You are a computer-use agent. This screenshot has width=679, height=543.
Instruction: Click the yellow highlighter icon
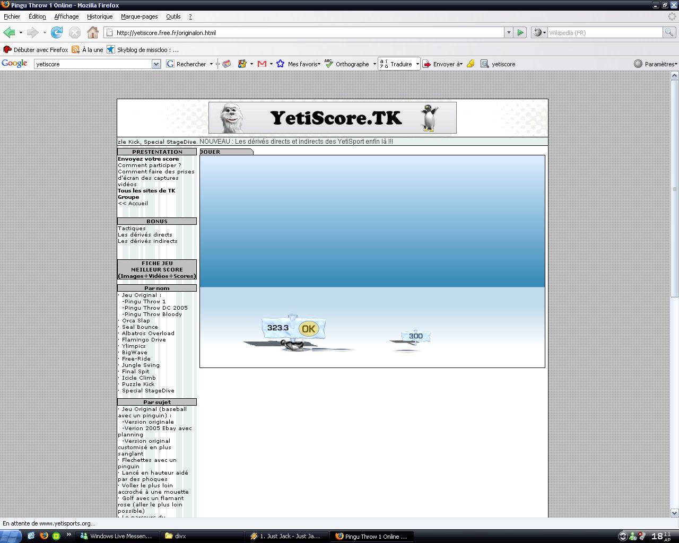(471, 64)
